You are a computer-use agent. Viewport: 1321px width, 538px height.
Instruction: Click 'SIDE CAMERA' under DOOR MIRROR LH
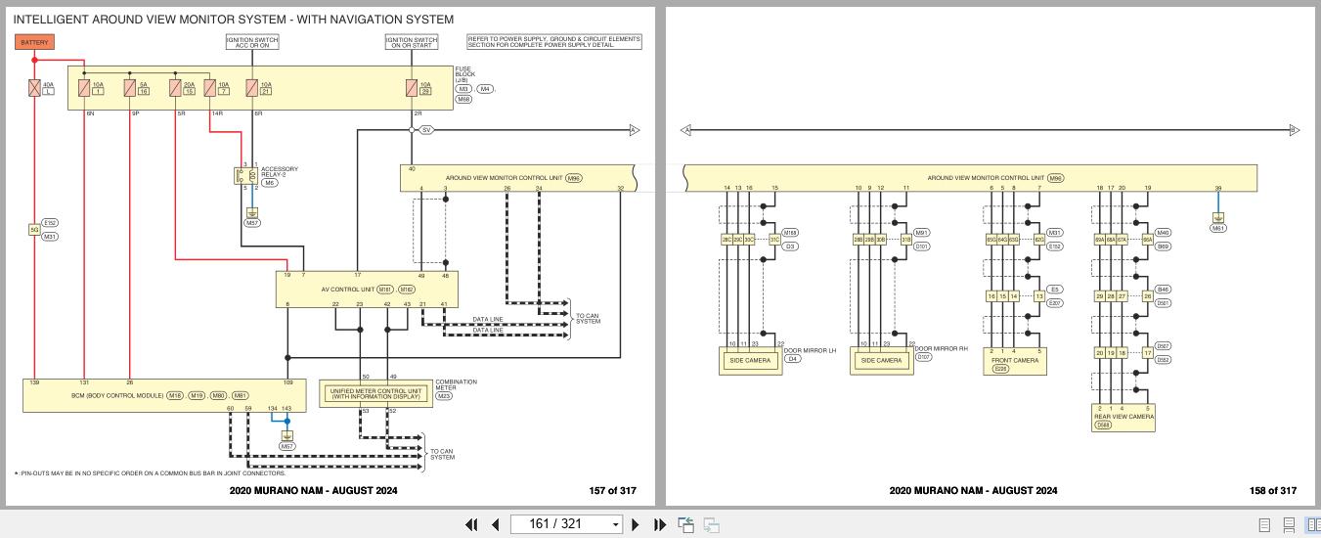[x=750, y=360]
